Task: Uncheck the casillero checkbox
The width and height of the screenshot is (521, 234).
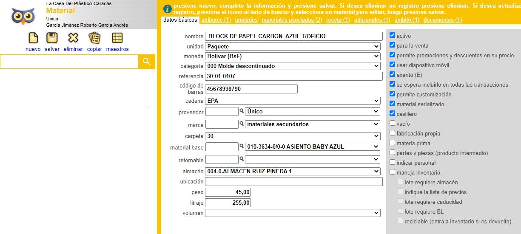Action: (x=393, y=113)
